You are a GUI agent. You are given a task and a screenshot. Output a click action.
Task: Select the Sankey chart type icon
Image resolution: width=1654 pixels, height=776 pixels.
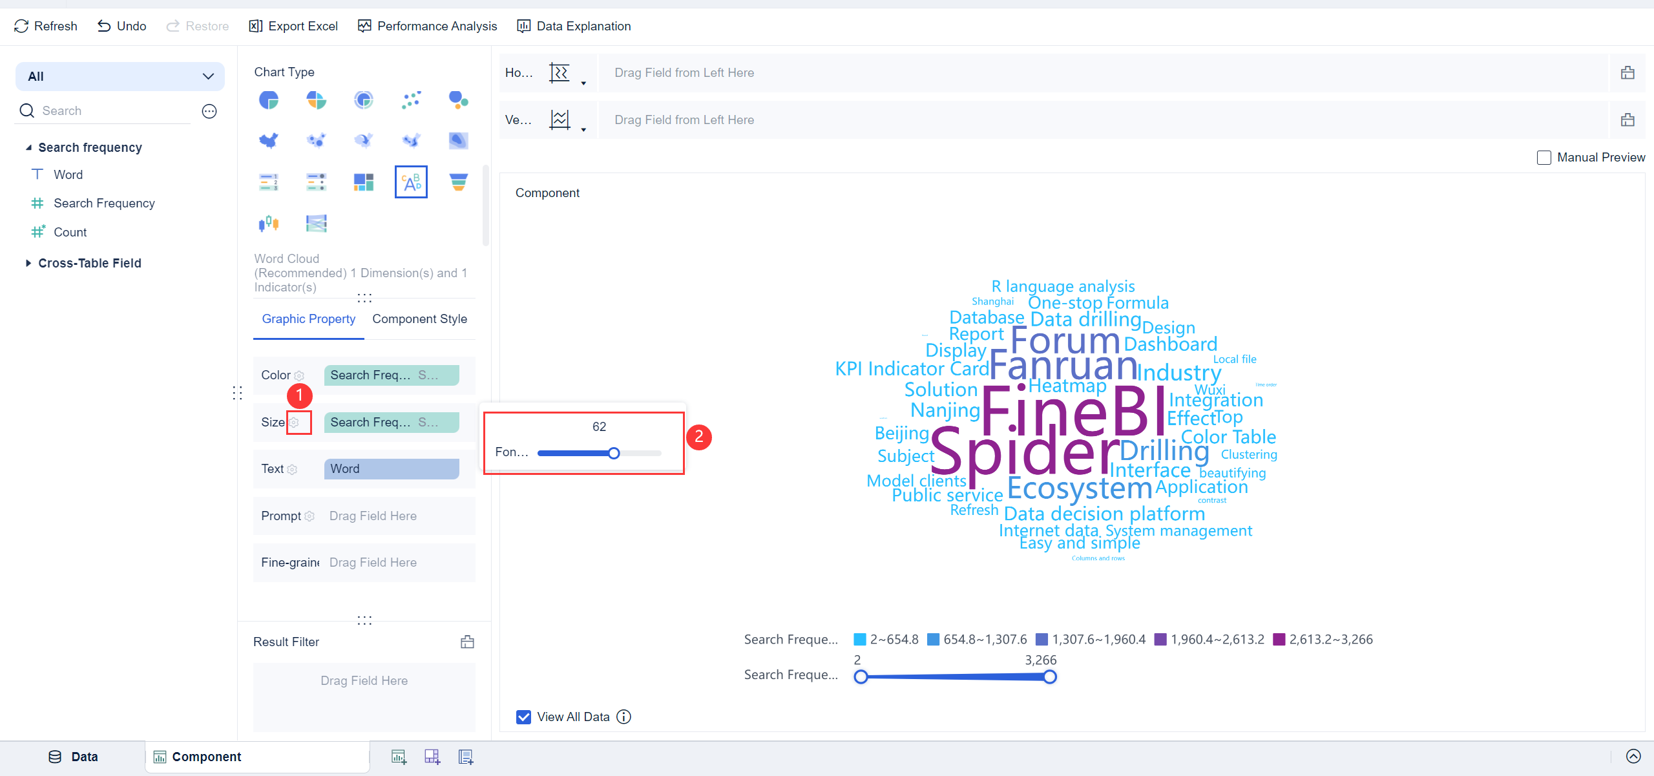[316, 223]
